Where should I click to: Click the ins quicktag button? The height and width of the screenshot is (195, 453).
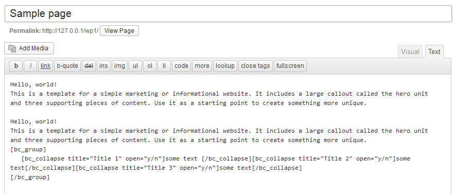point(103,66)
